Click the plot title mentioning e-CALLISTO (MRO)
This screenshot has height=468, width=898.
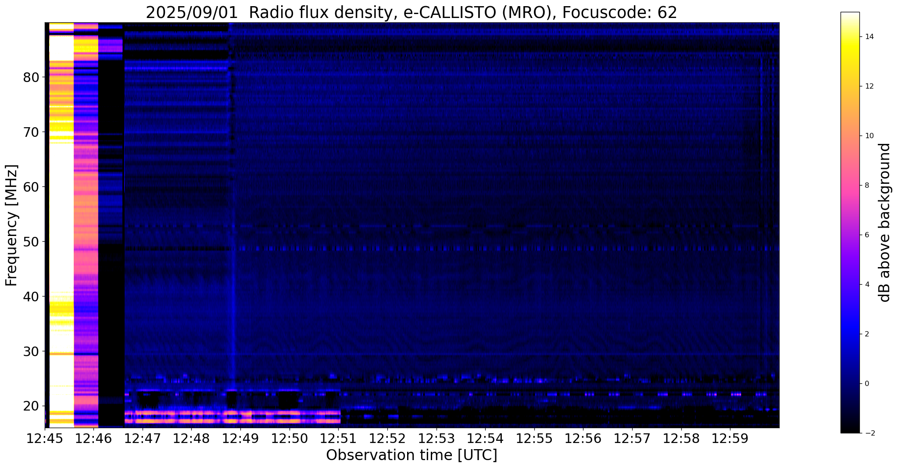coord(411,13)
